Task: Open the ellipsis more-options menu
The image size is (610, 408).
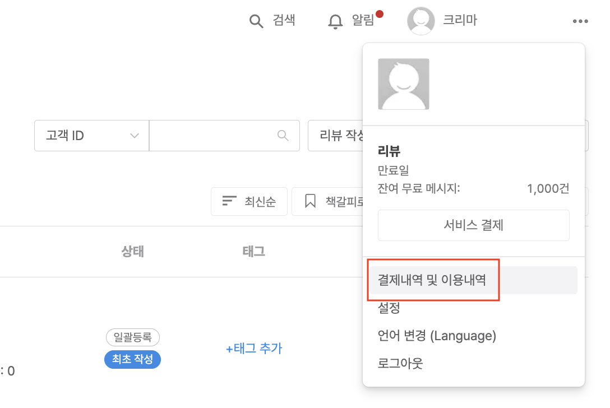Action: click(580, 21)
